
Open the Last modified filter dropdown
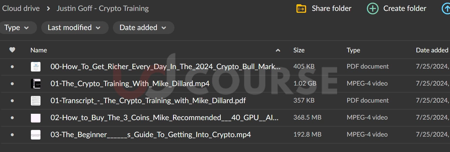(x=74, y=28)
